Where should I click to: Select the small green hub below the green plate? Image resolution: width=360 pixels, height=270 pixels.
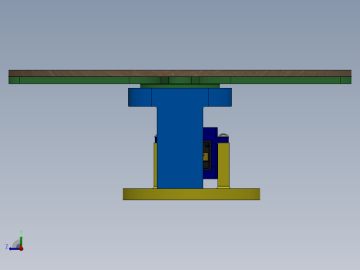(x=180, y=86)
